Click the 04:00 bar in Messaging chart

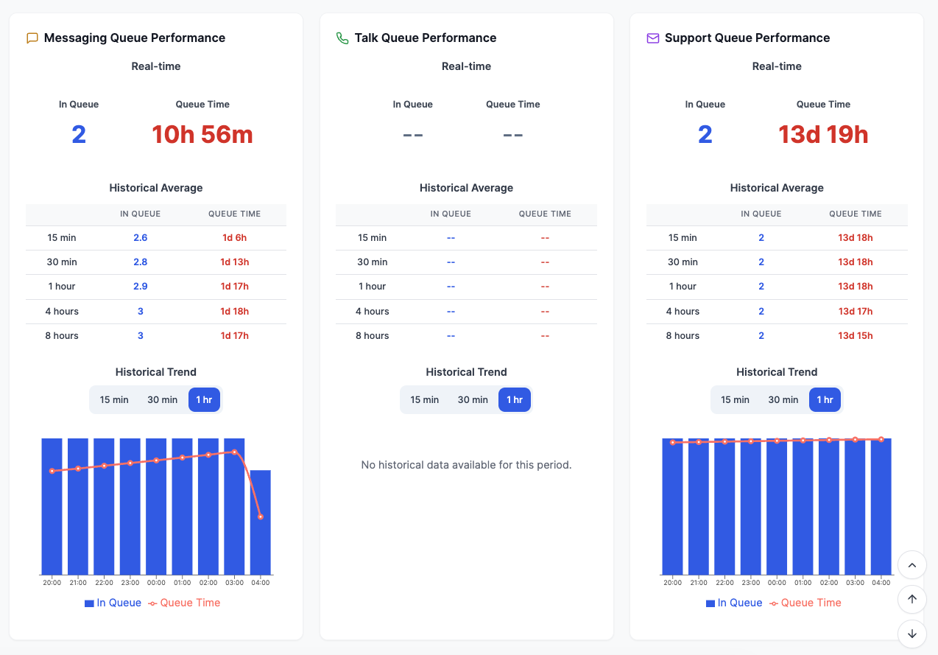click(261, 522)
